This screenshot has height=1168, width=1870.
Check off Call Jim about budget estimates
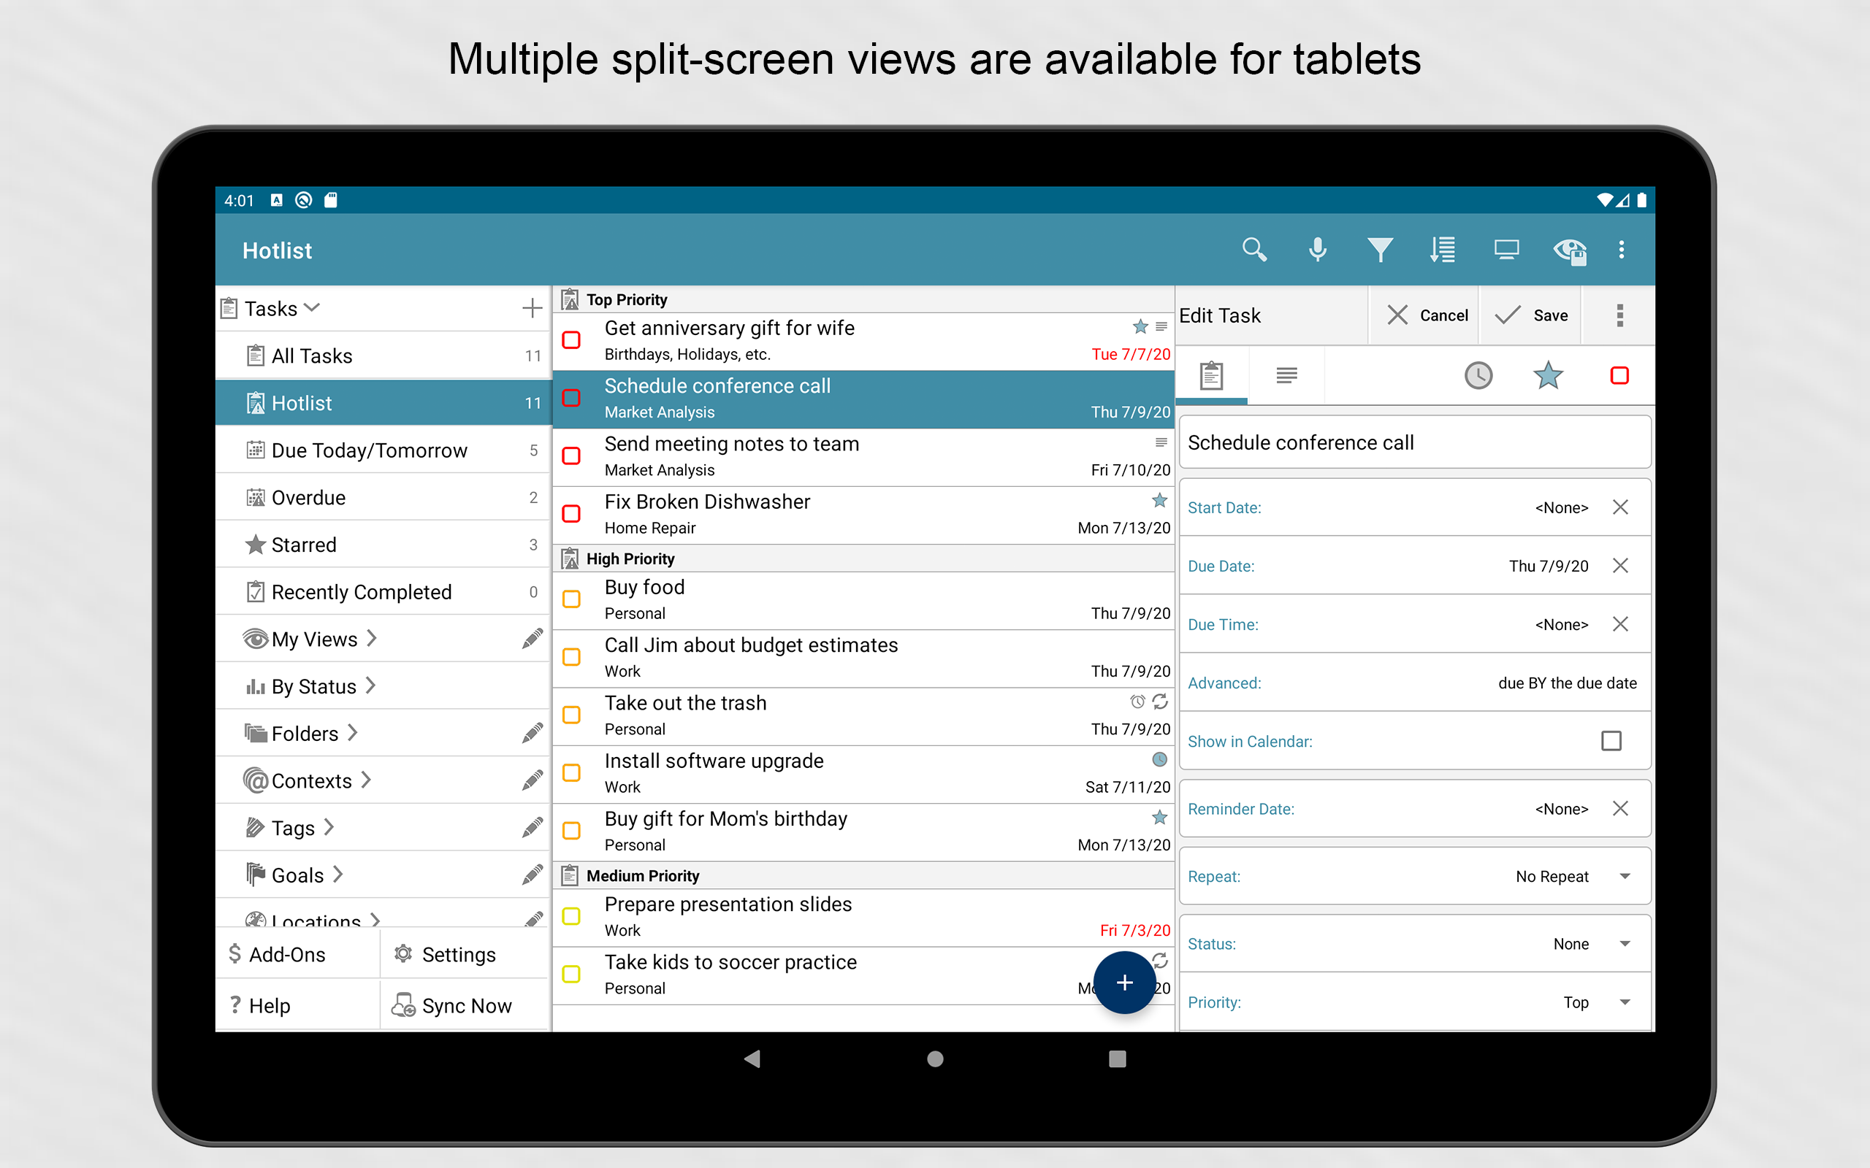[x=571, y=656]
